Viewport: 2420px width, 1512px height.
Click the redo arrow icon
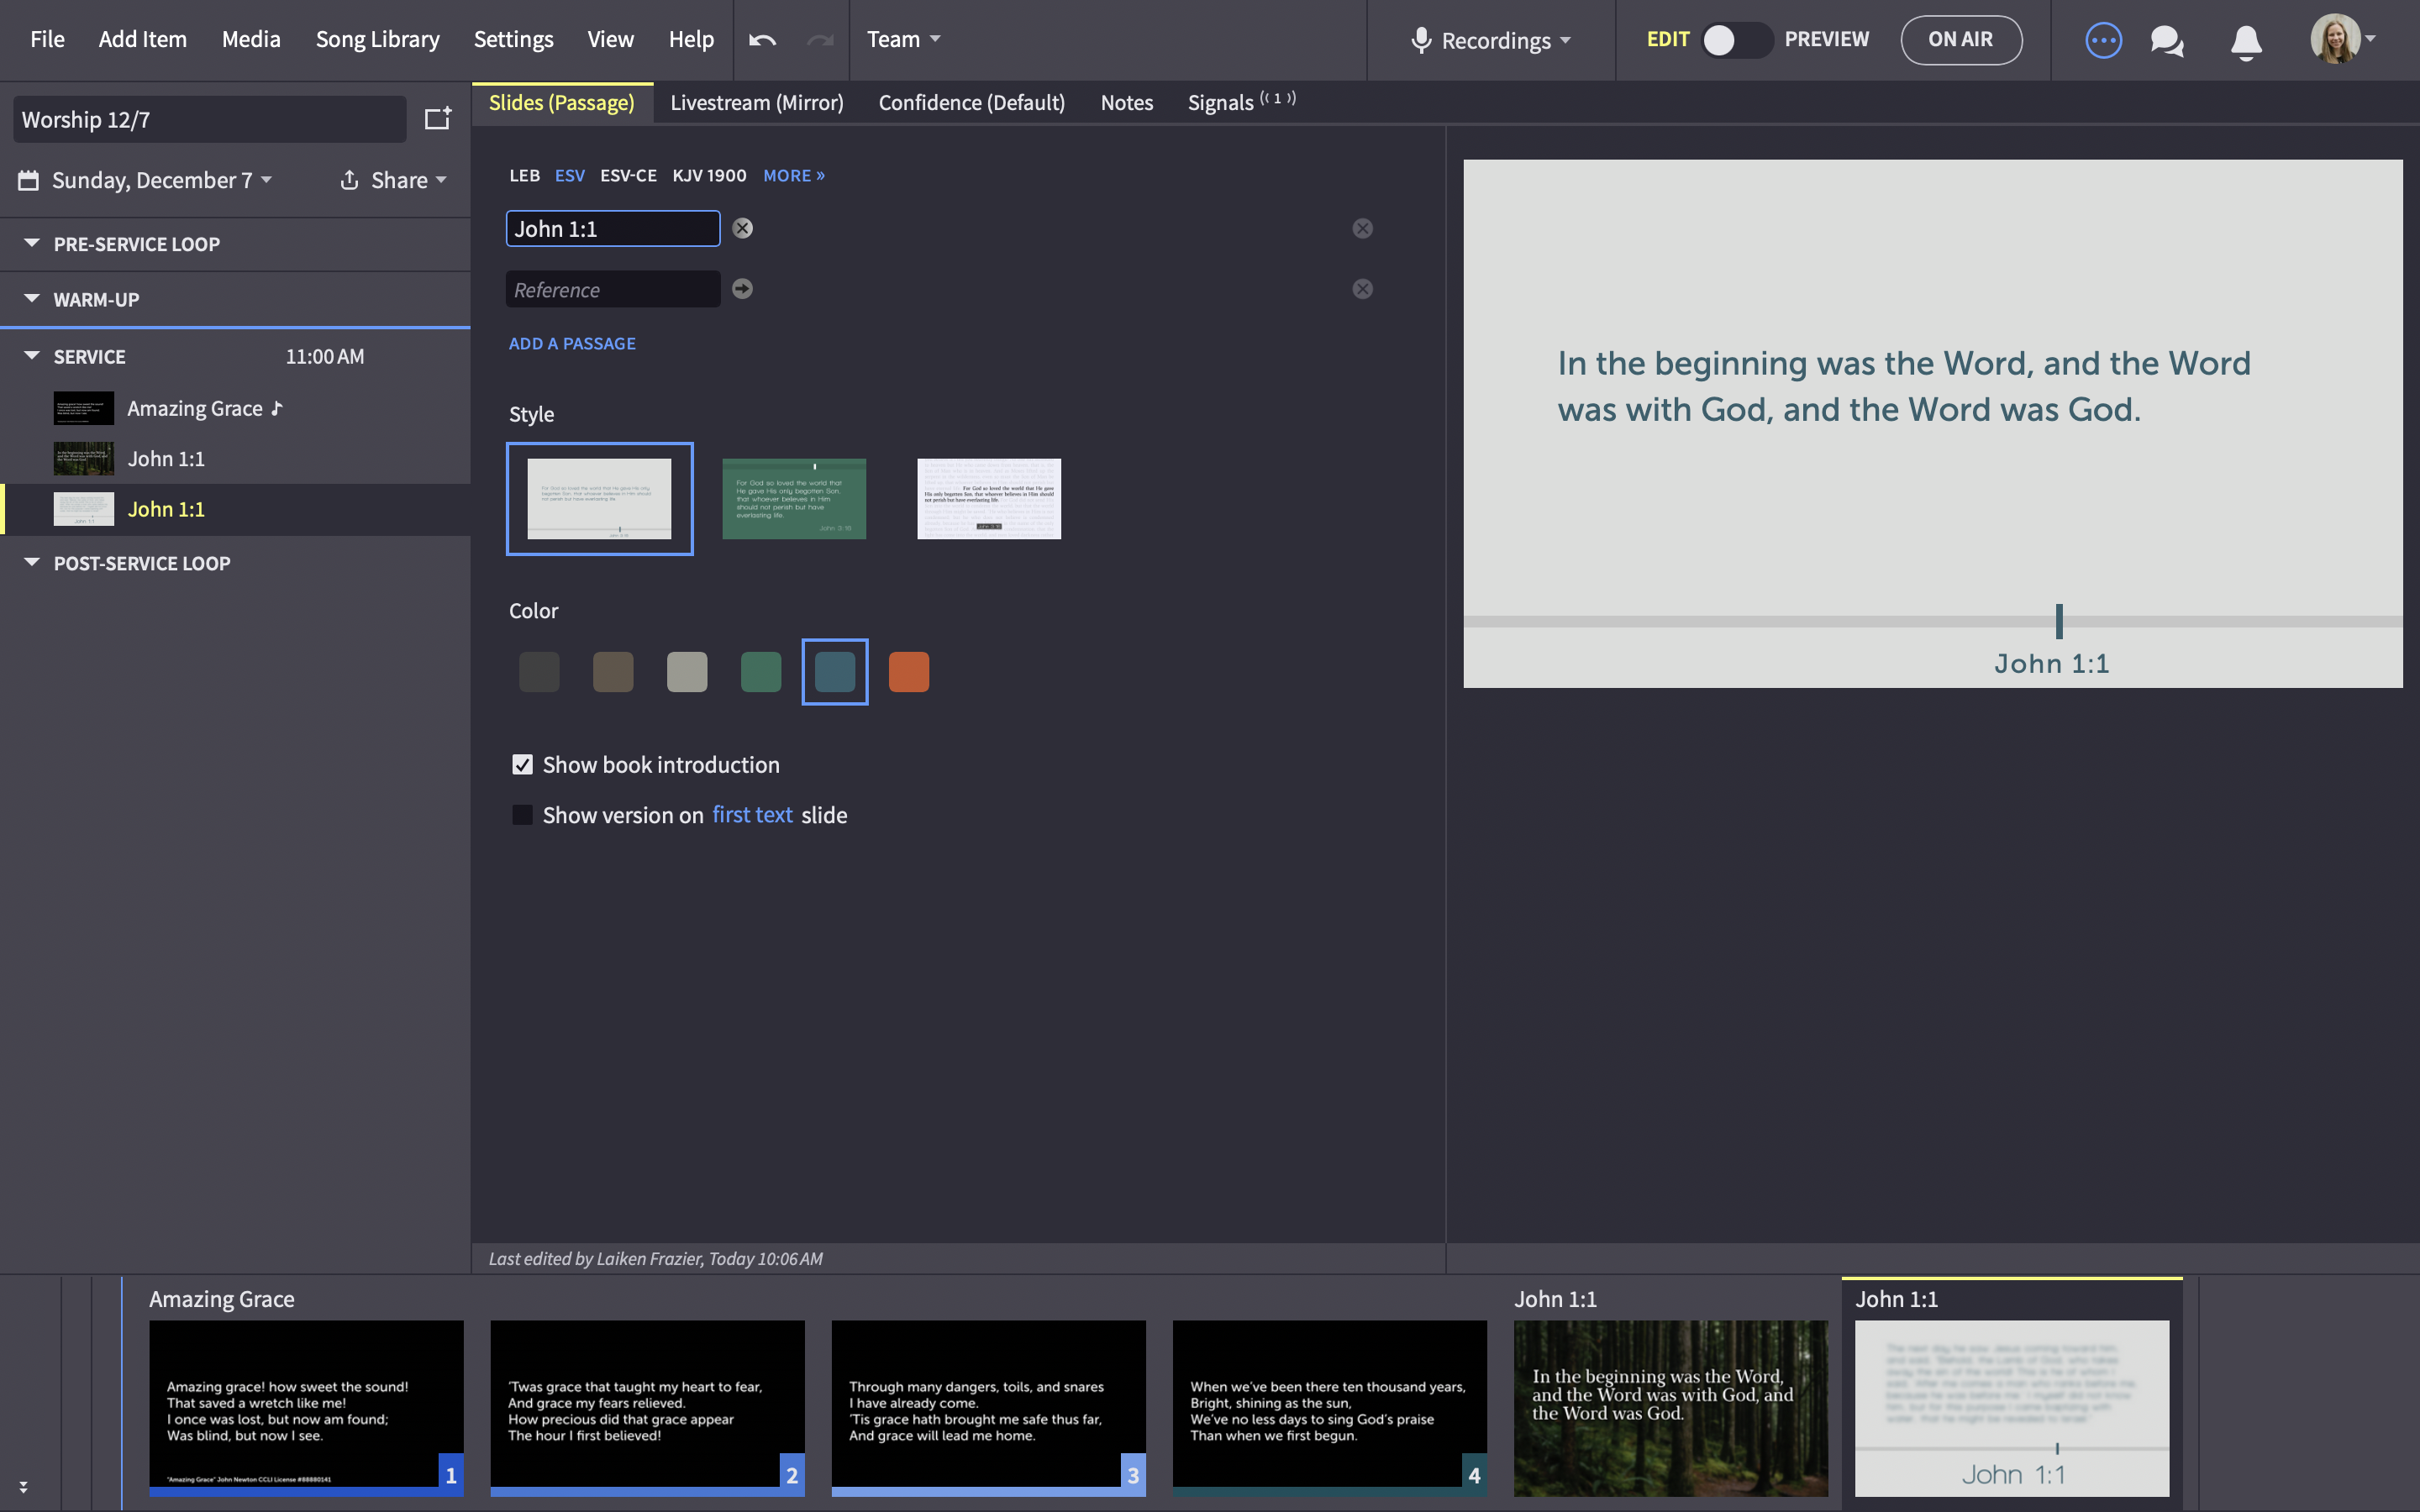[820, 40]
